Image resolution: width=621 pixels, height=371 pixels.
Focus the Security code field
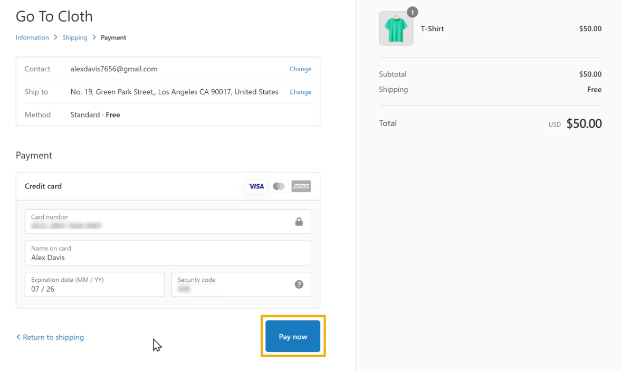[x=241, y=284]
